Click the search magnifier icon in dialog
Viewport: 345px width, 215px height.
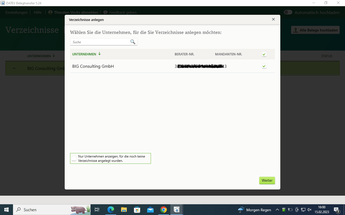click(x=133, y=42)
